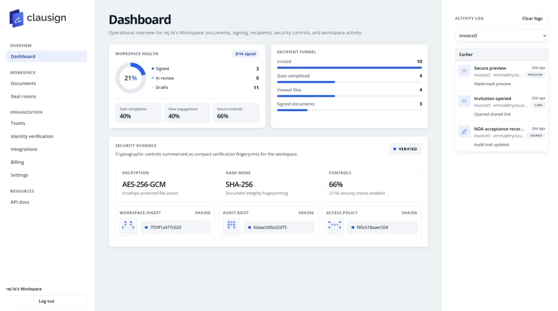Click the access.policy fingerprint identicon
Image resolution: width=558 pixels, height=311 pixels.
335,227
